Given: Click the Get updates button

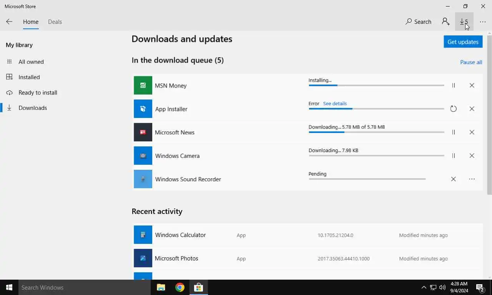Looking at the screenshot, I should [x=463, y=42].
